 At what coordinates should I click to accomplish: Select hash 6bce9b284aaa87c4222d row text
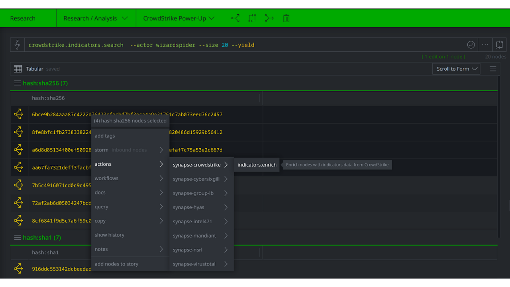127,114
